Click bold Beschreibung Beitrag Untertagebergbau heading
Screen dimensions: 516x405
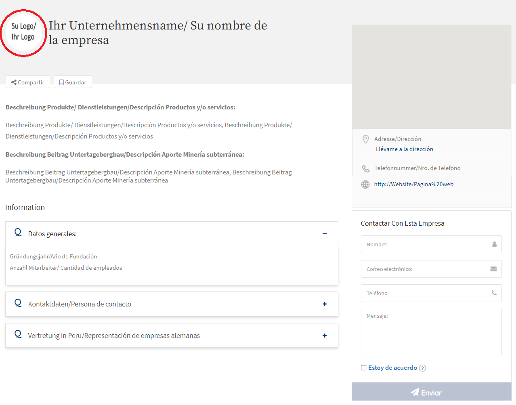click(x=125, y=155)
